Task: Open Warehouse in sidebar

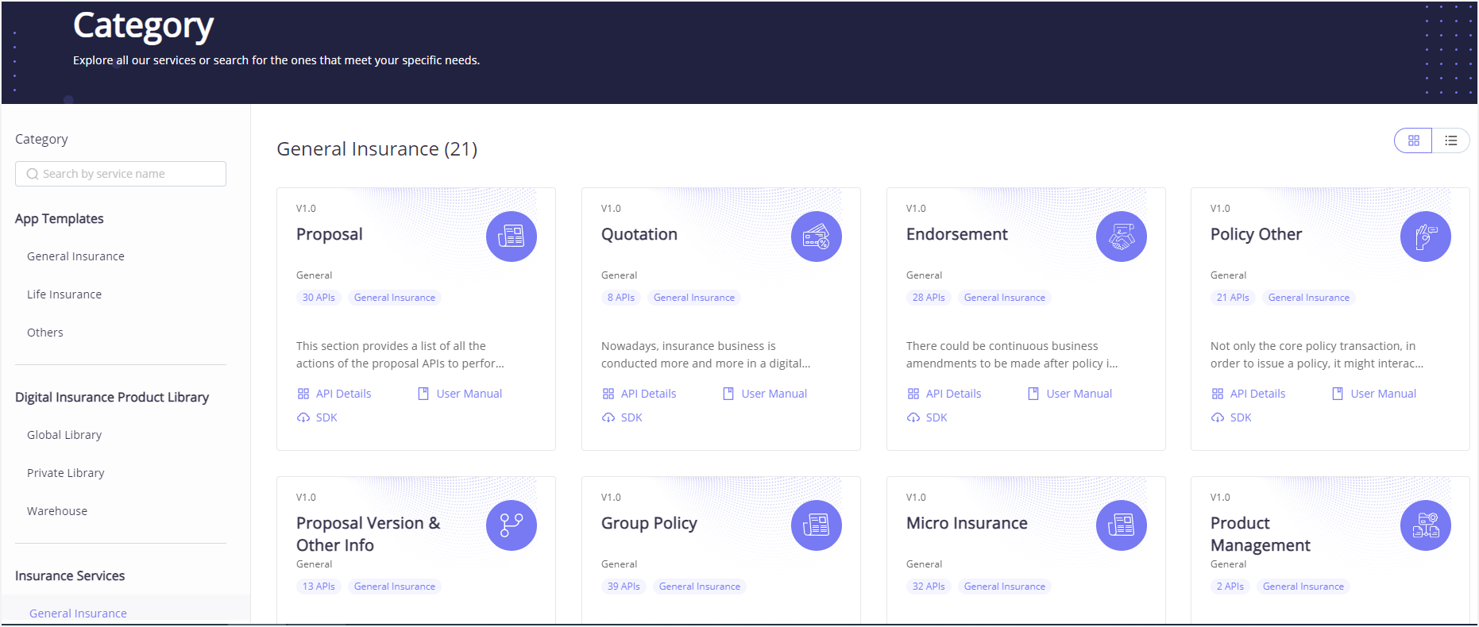Action: pyautogui.click(x=57, y=511)
